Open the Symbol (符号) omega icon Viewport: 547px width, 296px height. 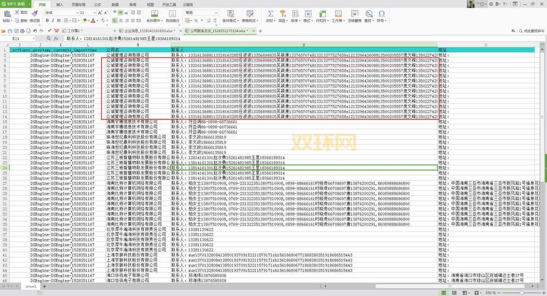click(x=382, y=13)
